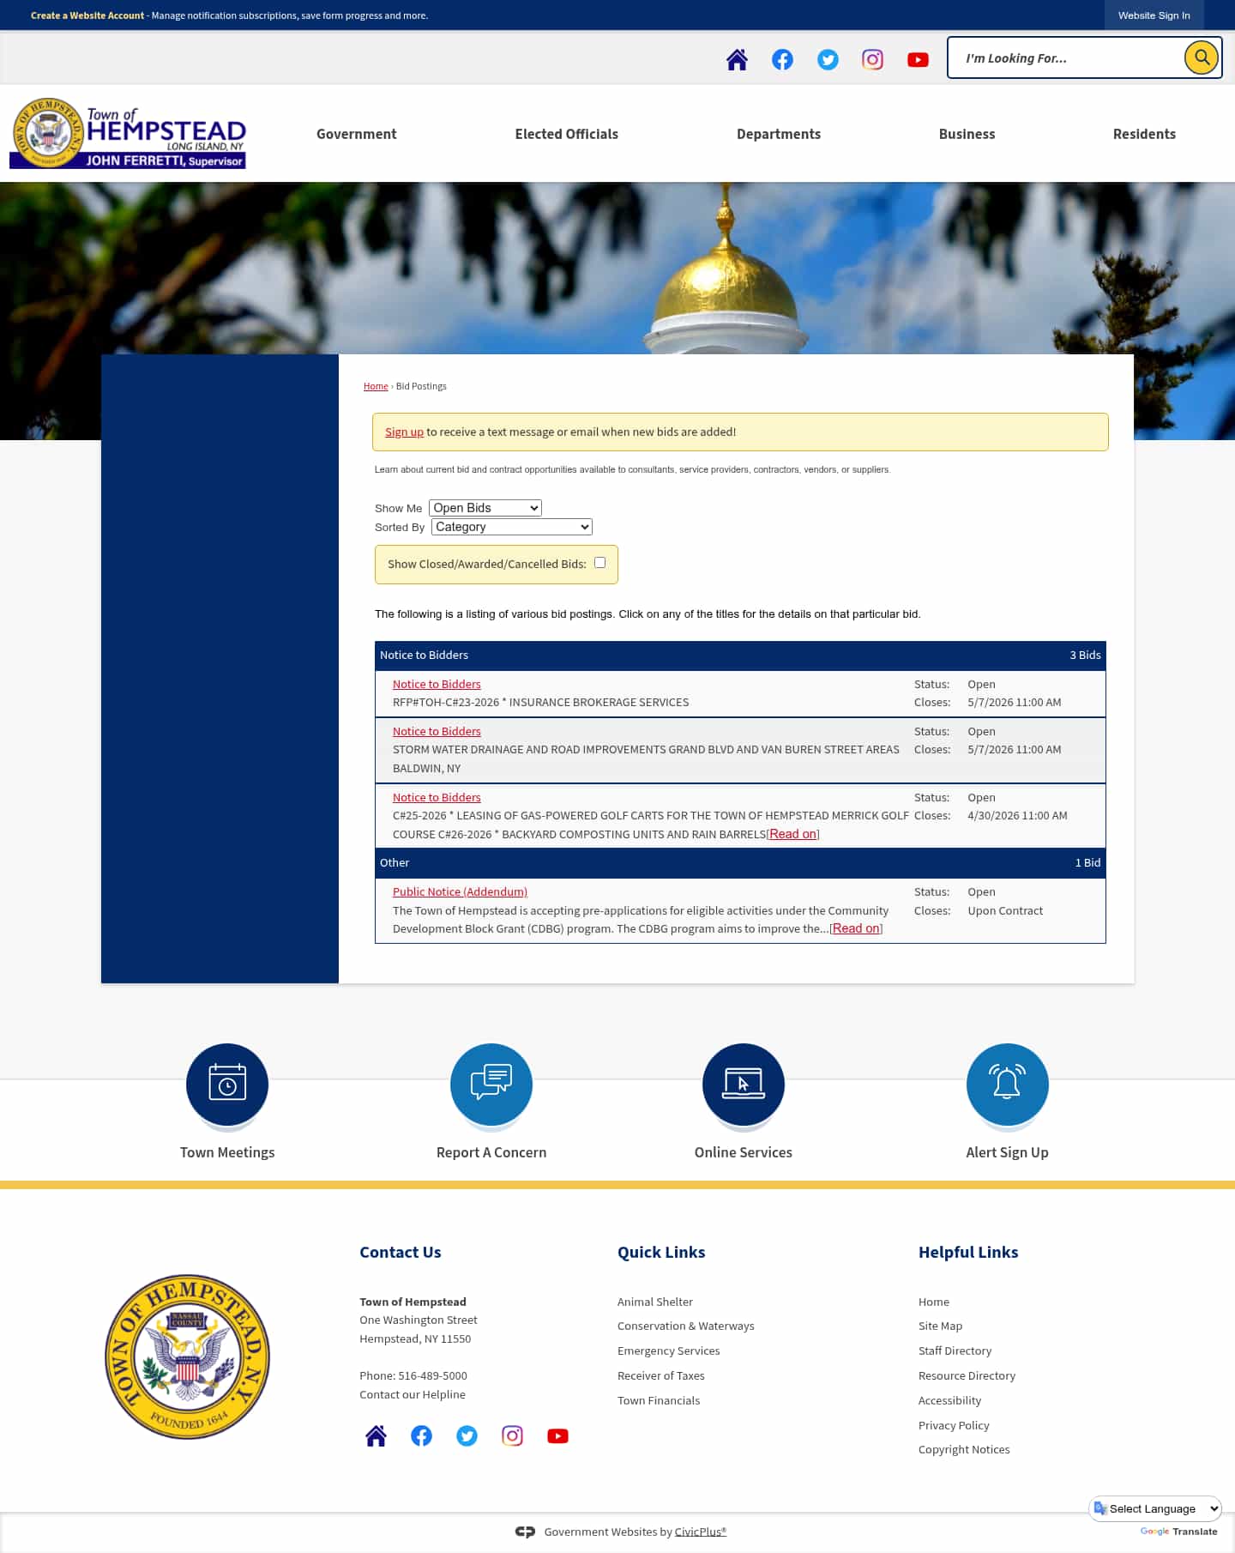This screenshot has width=1235, height=1553.
Task: Open Public Notice (Addendum) link
Action: point(460,891)
